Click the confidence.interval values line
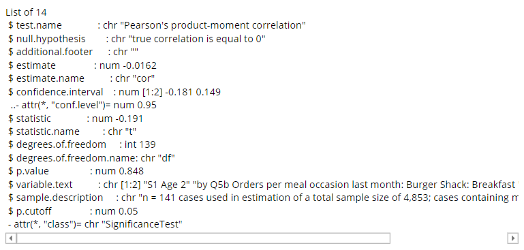This screenshot has height=250, width=524. tap(114, 92)
